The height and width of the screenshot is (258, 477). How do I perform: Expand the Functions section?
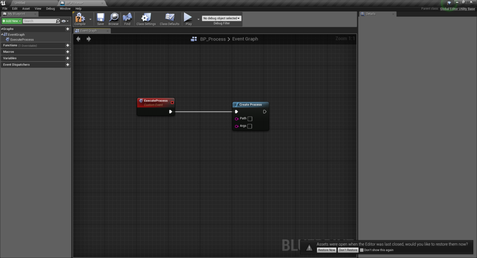coord(10,45)
